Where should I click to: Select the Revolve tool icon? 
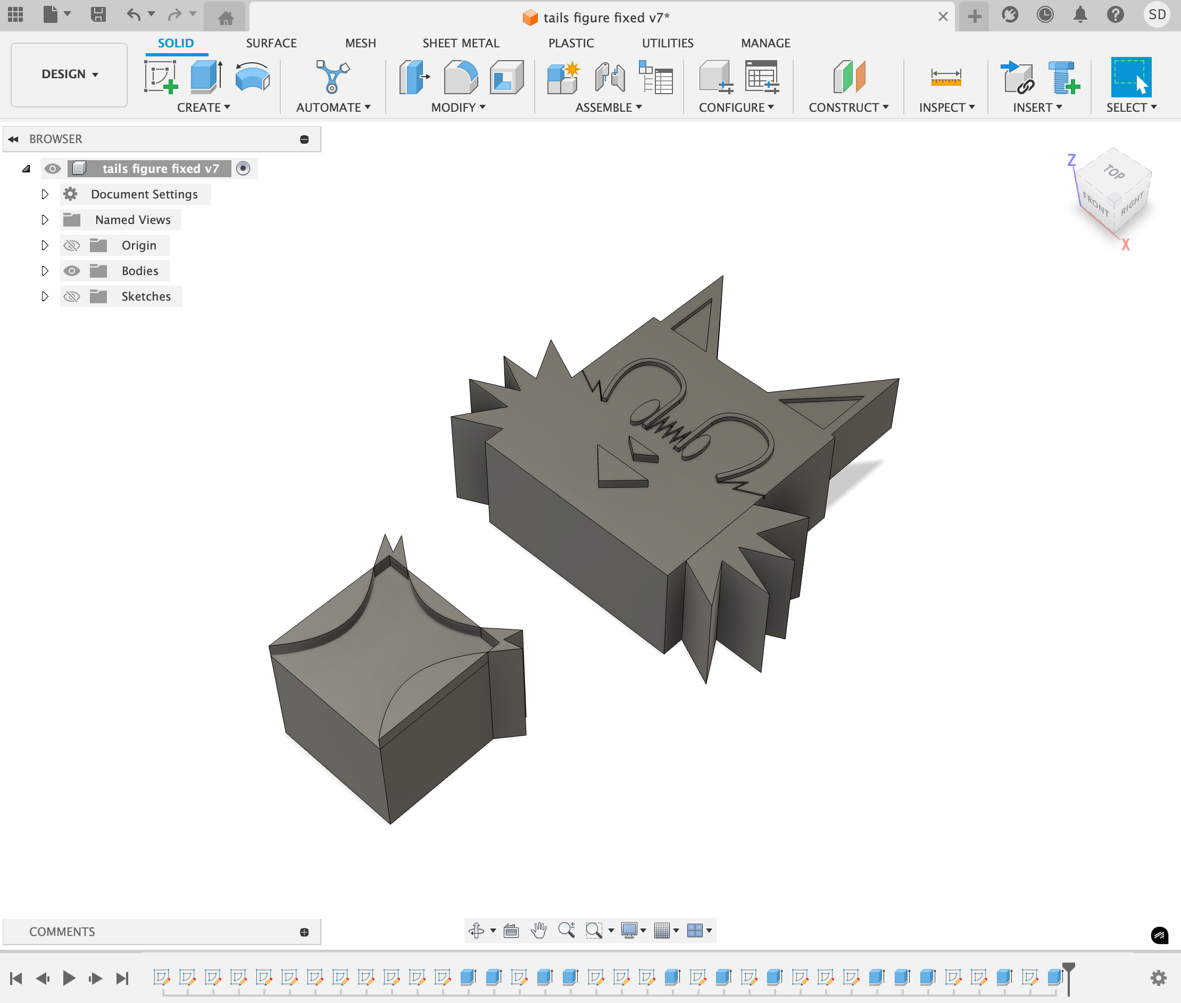click(x=252, y=77)
